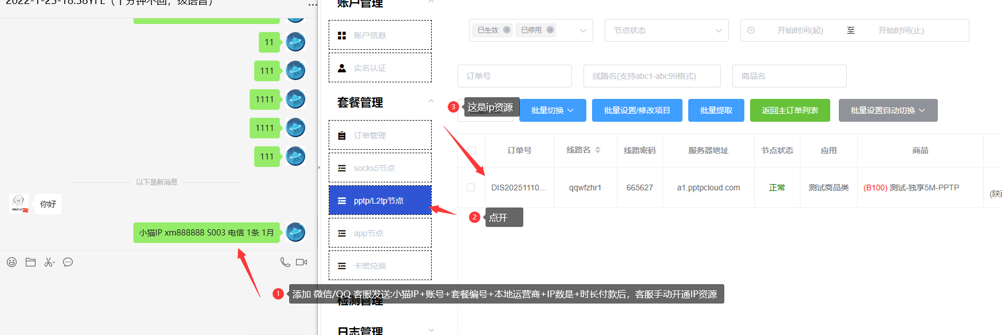This screenshot has width=1002, height=335.
Task: Click the green 返回主订单列表 button
Action: pyautogui.click(x=790, y=110)
